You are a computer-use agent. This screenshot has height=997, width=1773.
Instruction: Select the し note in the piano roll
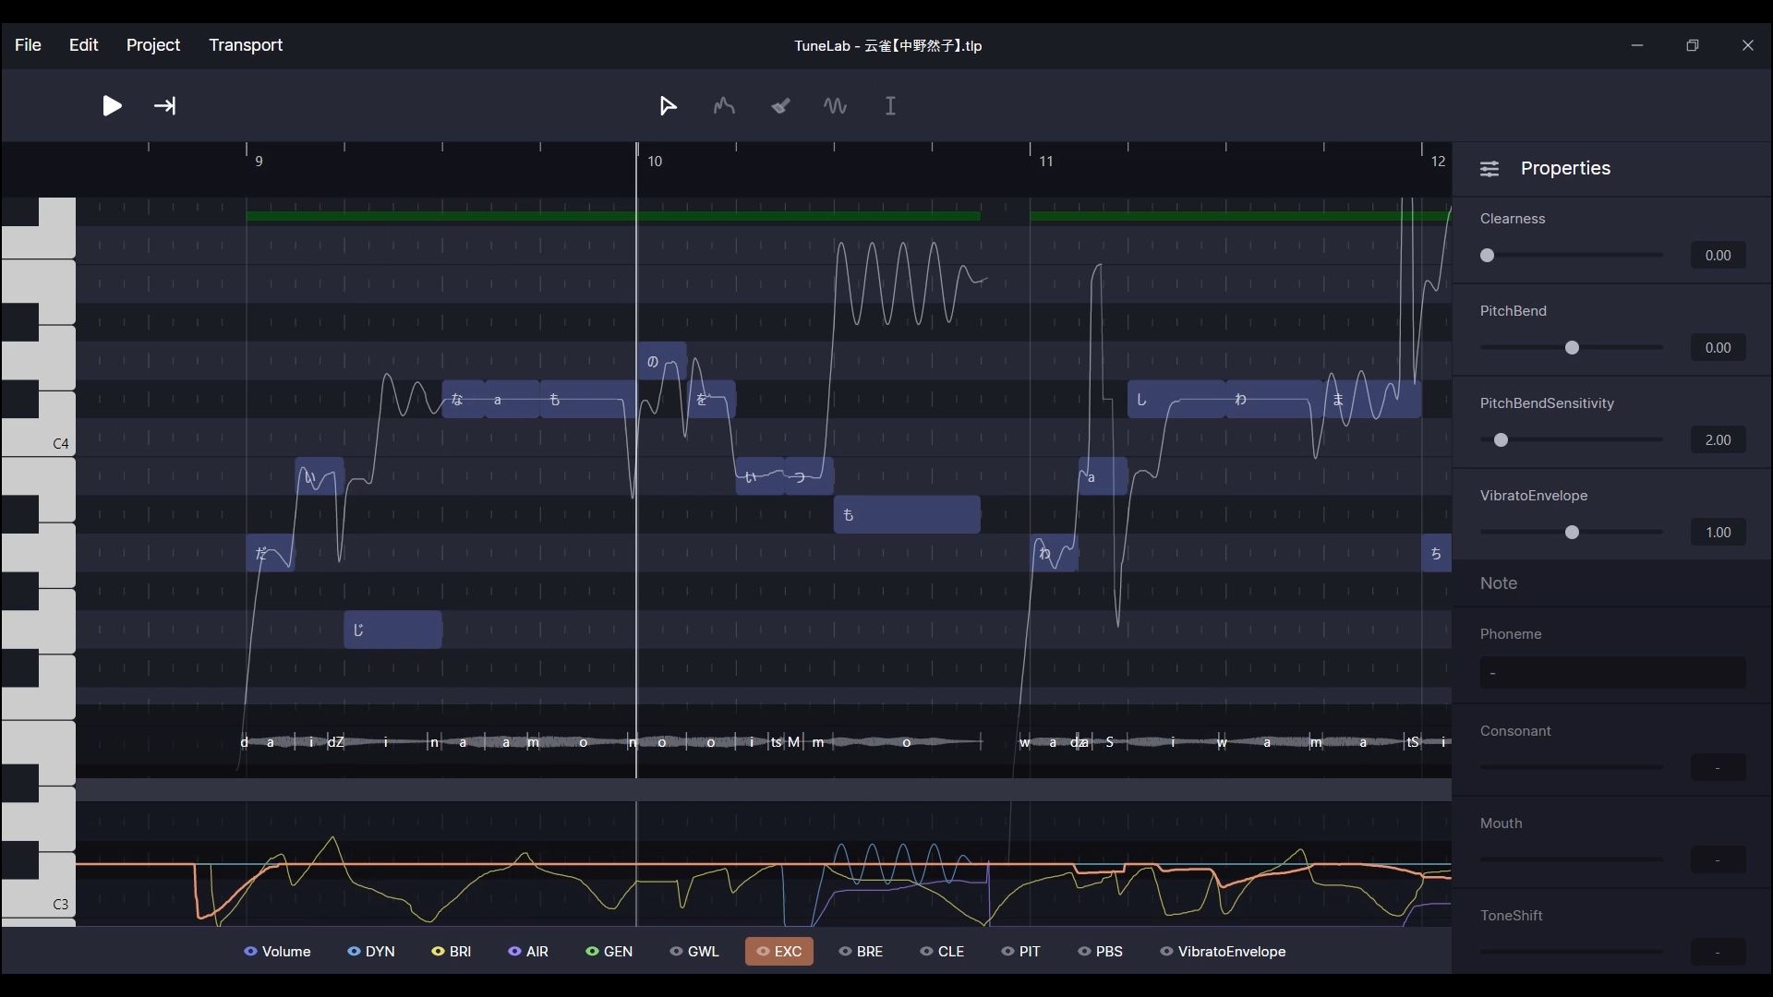click(x=1176, y=400)
